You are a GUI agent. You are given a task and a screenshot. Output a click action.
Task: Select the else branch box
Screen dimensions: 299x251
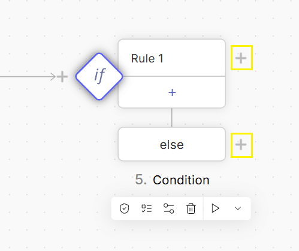[x=172, y=144]
